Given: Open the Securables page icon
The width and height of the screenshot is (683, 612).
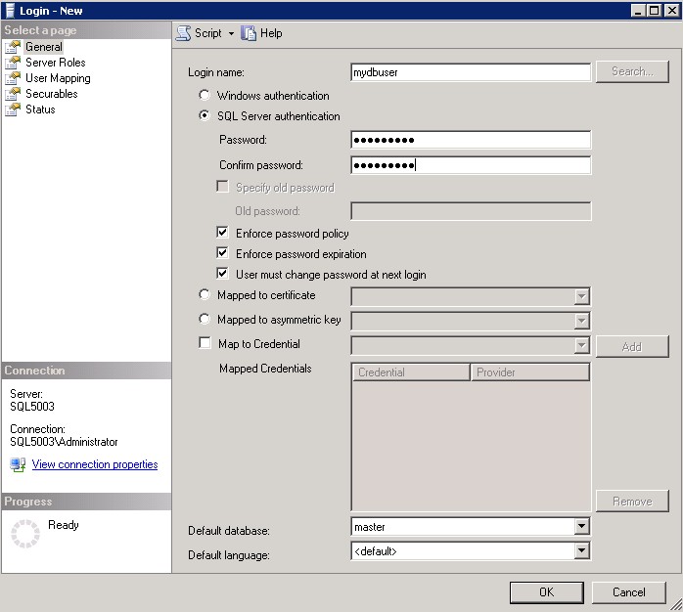Looking at the screenshot, I should [x=13, y=94].
